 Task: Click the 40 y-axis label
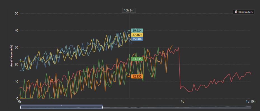tap(16, 30)
